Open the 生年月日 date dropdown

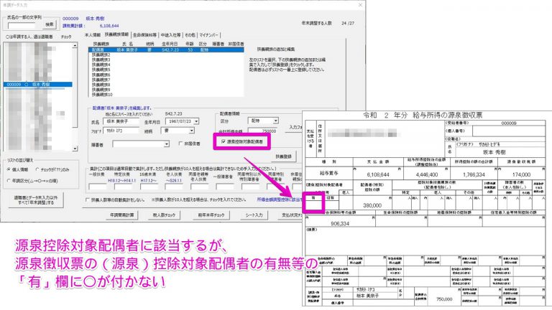(x=196, y=121)
